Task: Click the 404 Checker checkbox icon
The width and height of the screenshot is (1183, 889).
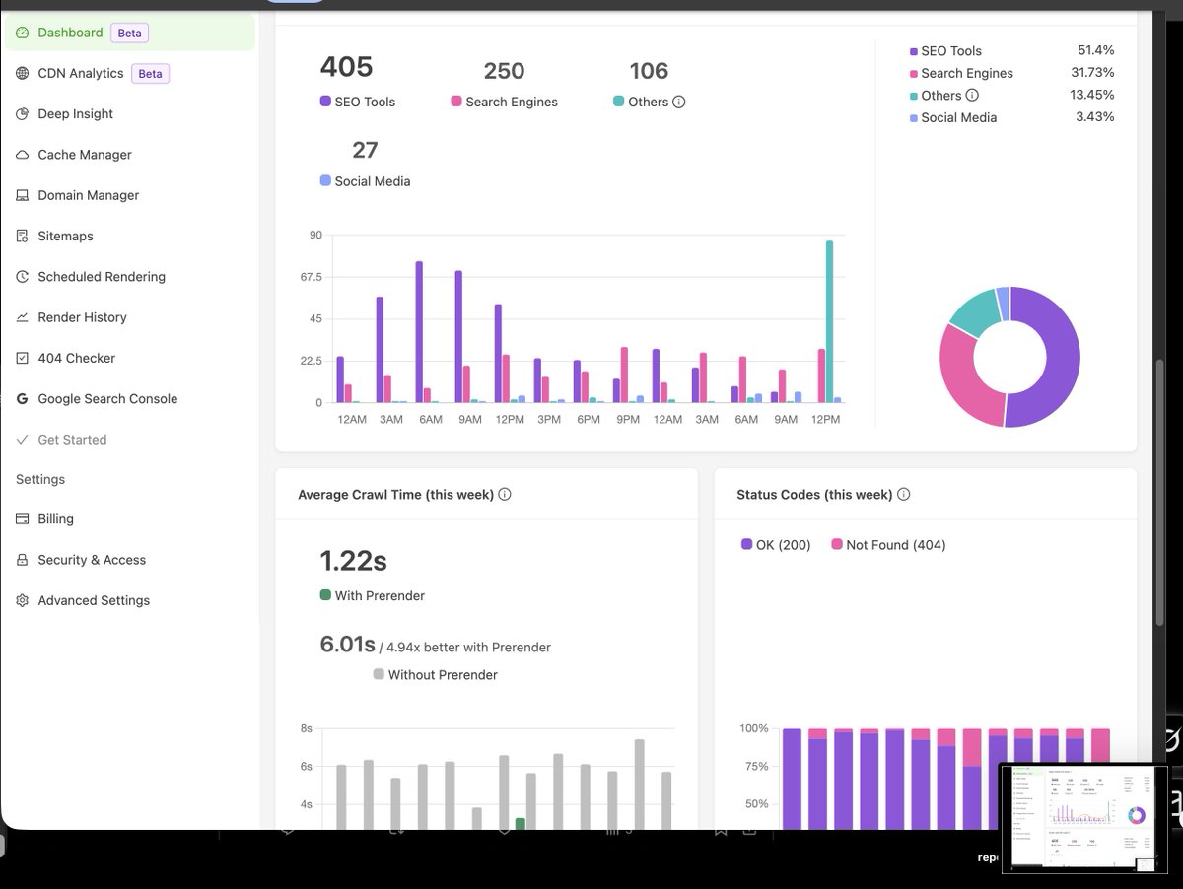Action: point(23,358)
